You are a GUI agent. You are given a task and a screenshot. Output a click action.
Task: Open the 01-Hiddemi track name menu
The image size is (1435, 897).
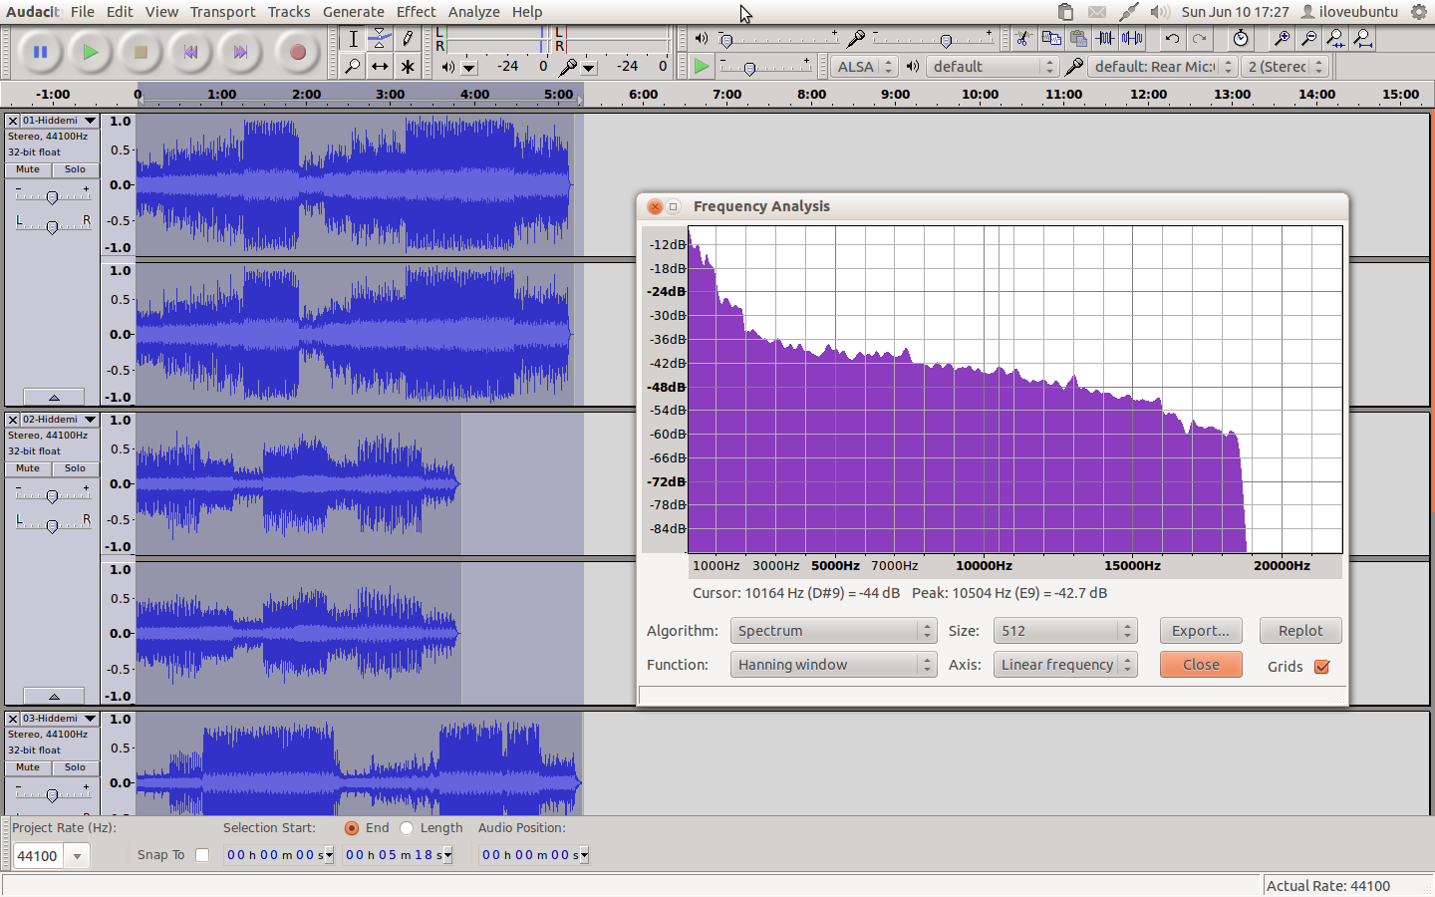click(60, 121)
